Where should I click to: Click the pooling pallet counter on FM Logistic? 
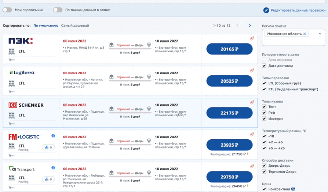pyautogui.click(x=48, y=147)
